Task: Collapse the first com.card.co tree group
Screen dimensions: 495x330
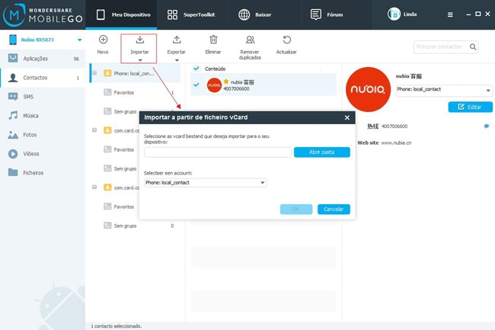Action: coord(94,130)
